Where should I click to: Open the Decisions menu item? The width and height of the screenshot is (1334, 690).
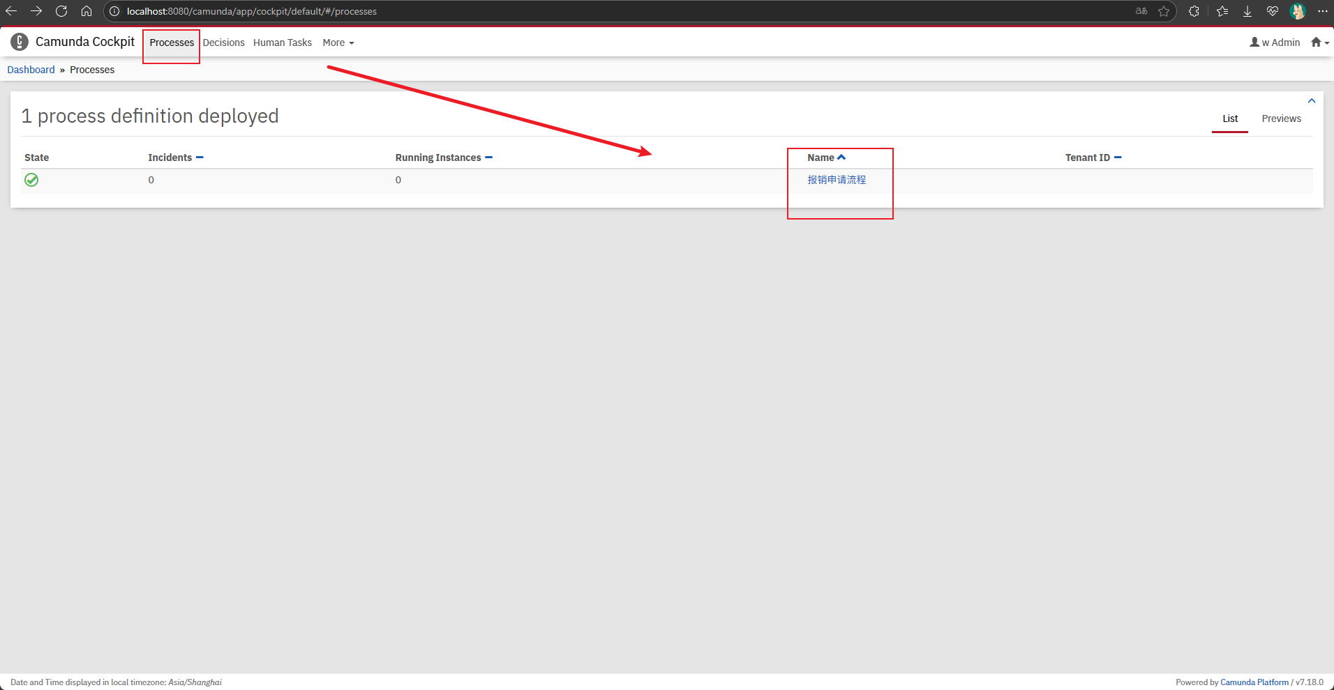[223, 43]
